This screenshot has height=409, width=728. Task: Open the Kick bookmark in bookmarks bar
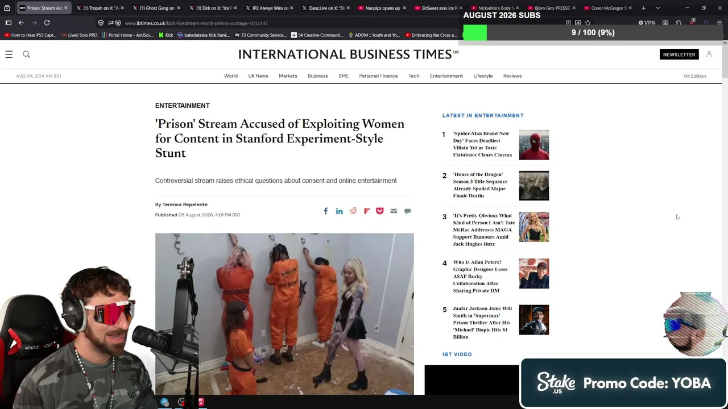166,35
